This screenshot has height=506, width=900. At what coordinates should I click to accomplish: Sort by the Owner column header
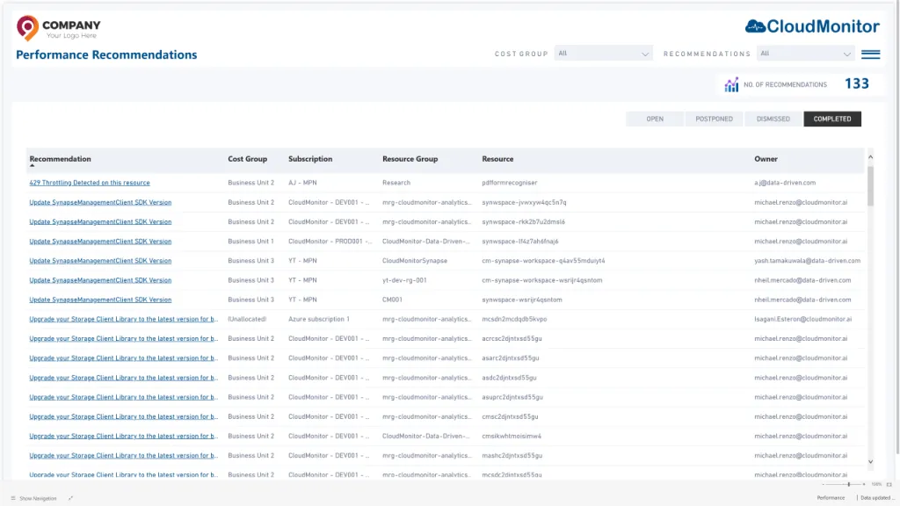pos(766,159)
